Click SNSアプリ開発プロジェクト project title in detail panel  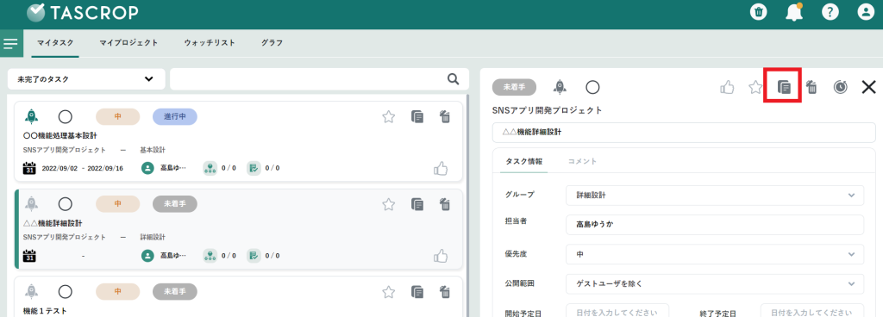coord(548,110)
